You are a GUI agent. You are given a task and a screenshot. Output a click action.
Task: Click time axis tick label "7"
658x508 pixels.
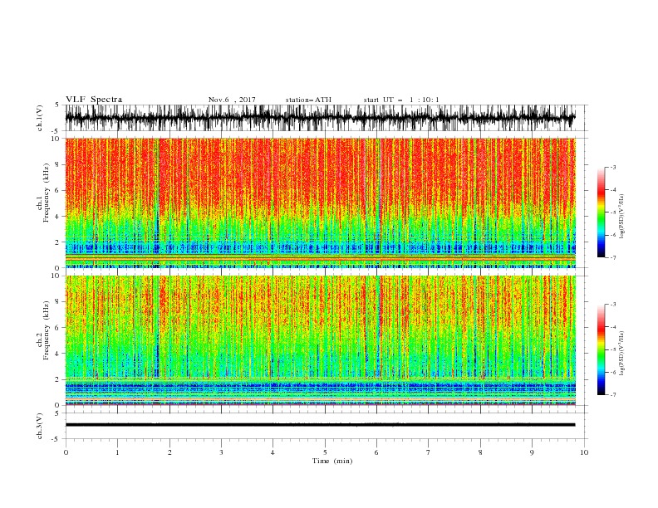[429, 452]
